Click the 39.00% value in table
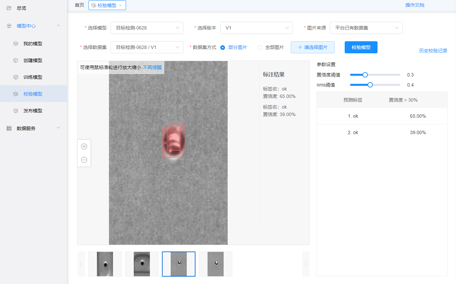 pyautogui.click(x=418, y=132)
